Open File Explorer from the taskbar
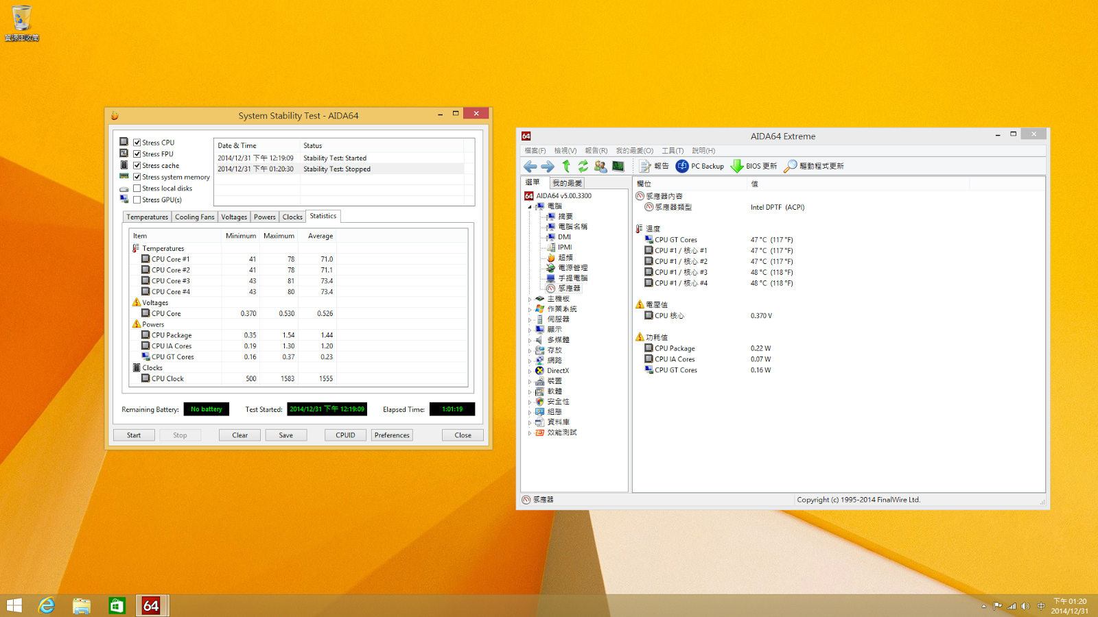Viewport: 1098px width, 617px height. pos(82,605)
